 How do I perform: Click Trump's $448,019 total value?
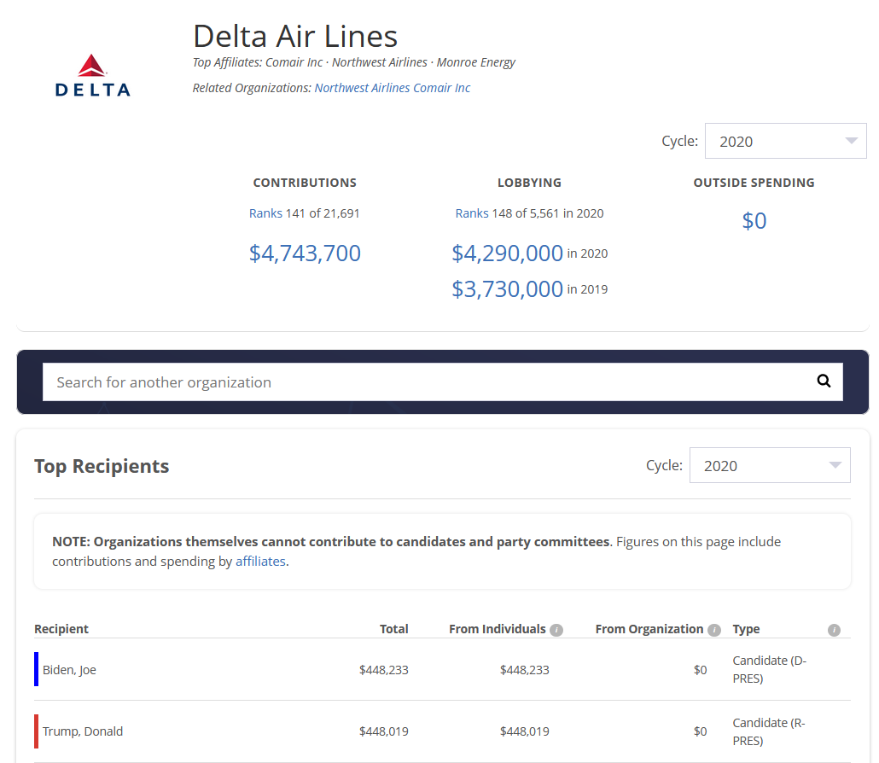384,731
